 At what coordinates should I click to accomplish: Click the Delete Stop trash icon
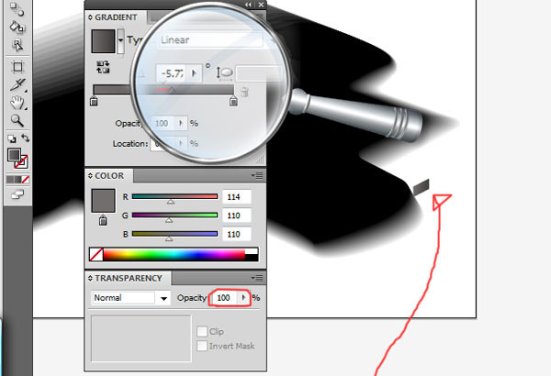(x=244, y=92)
